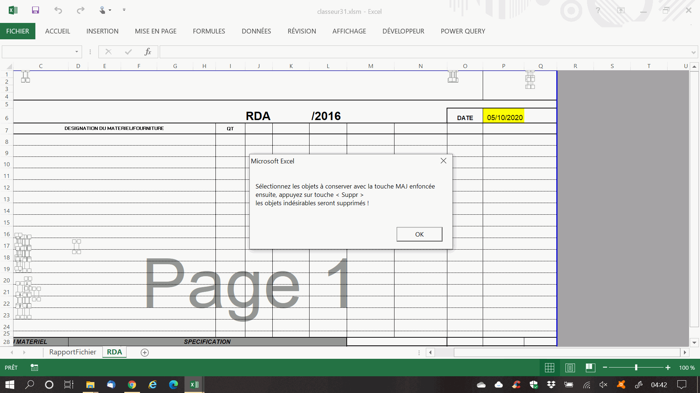
Task: Open the FORMULES ribbon tab
Action: (209, 31)
